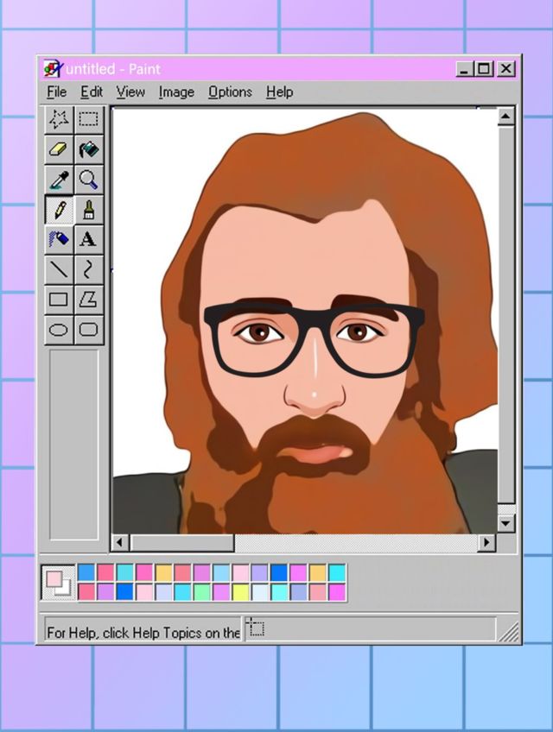553x732 pixels.
Task: Click the foreground/background color indicator box
Action: (59, 583)
